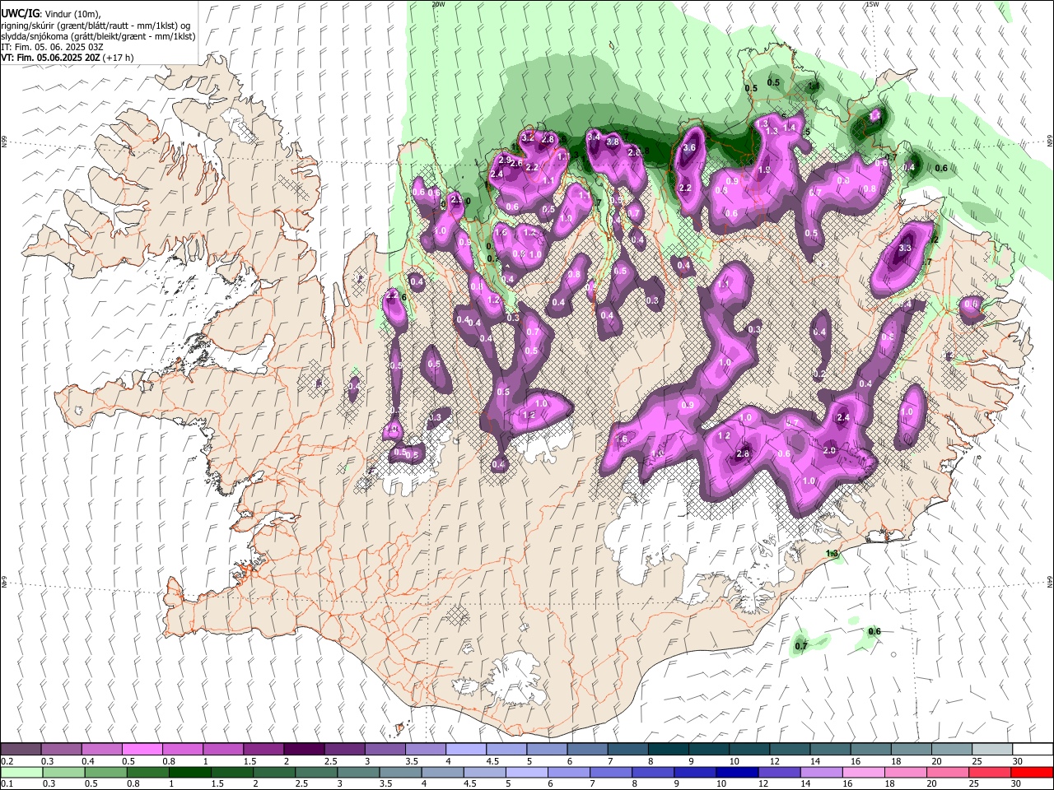Viewport: 1054px width, 790px height.
Task: Pick the light pink 16–18 swatch in lower legend
Action: point(862,773)
